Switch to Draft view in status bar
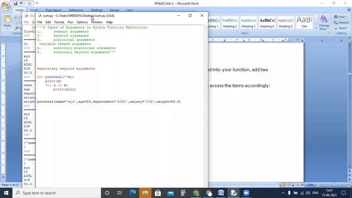352x198 pixels. pyautogui.click(x=302, y=185)
